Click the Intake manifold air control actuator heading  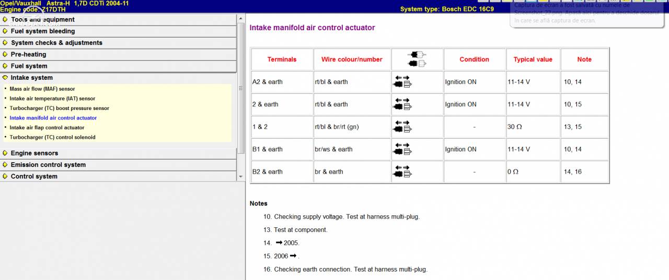[x=312, y=28]
